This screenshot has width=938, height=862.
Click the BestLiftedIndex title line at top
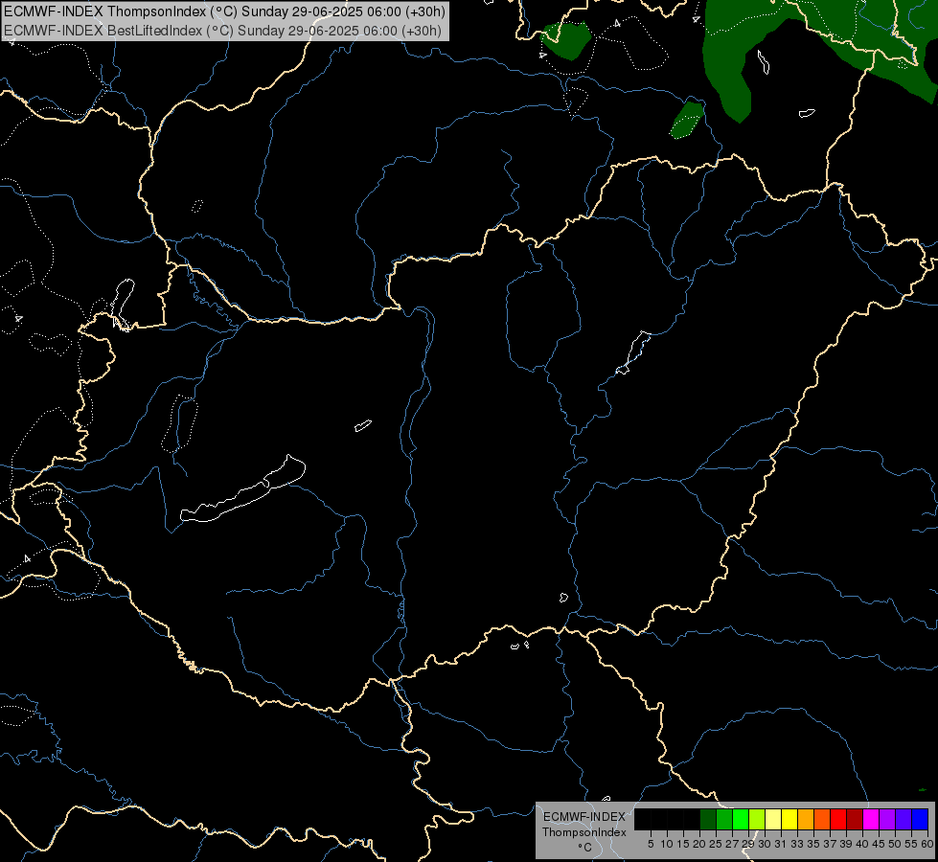(x=222, y=31)
